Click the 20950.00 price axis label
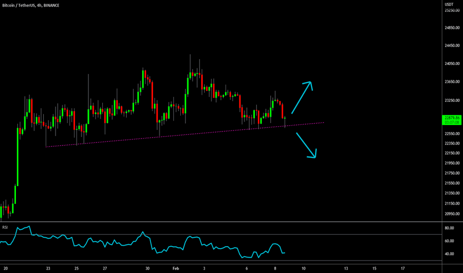The image size is (463, 273). (452, 214)
